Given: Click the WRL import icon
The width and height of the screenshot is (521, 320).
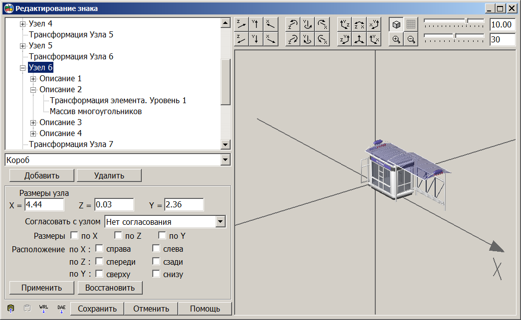Looking at the screenshot, I should [44, 309].
